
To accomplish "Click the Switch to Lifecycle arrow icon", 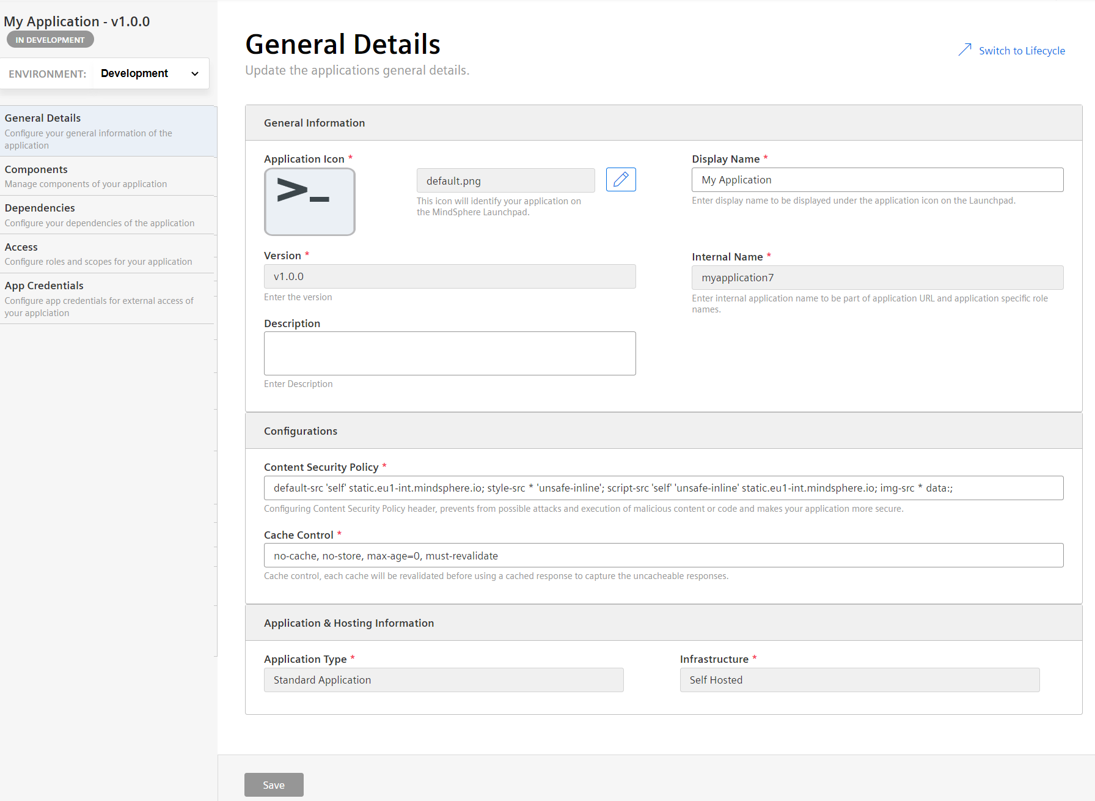I will tap(965, 50).
